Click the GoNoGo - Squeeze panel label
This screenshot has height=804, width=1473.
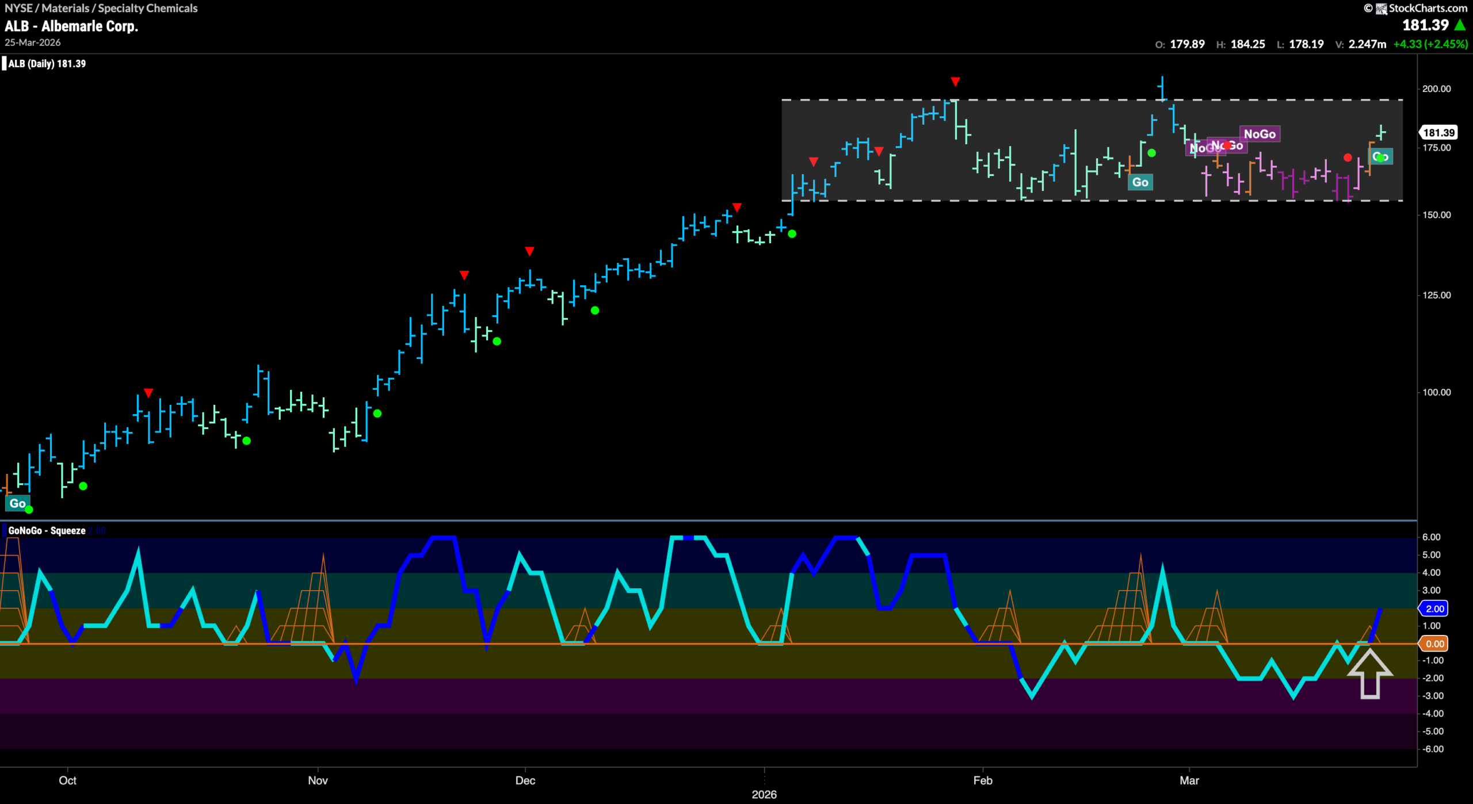coord(47,530)
